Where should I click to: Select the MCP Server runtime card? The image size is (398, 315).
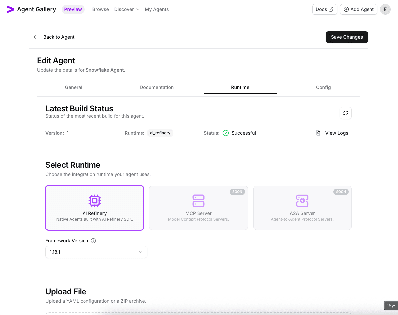point(199,208)
